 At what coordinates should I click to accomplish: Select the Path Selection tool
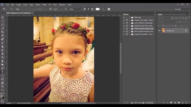pyautogui.click(x=2, y=75)
